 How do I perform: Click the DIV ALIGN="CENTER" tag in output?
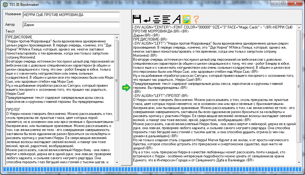(153, 27)
